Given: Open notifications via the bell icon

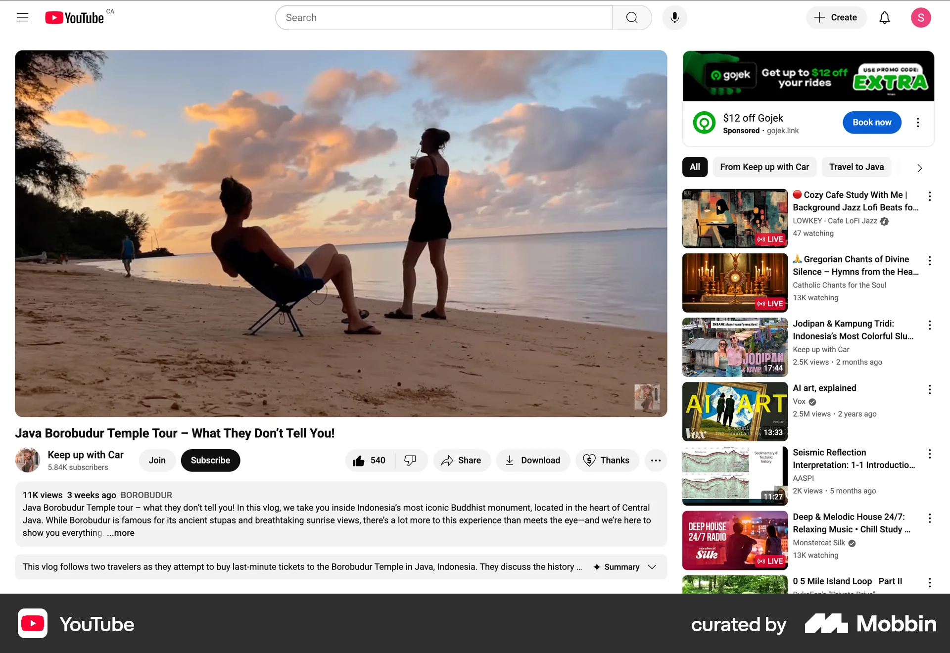Looking at the screenshot, I should (885, 17).
